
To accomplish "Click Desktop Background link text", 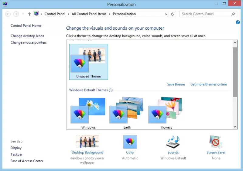I will coord(87,153).
